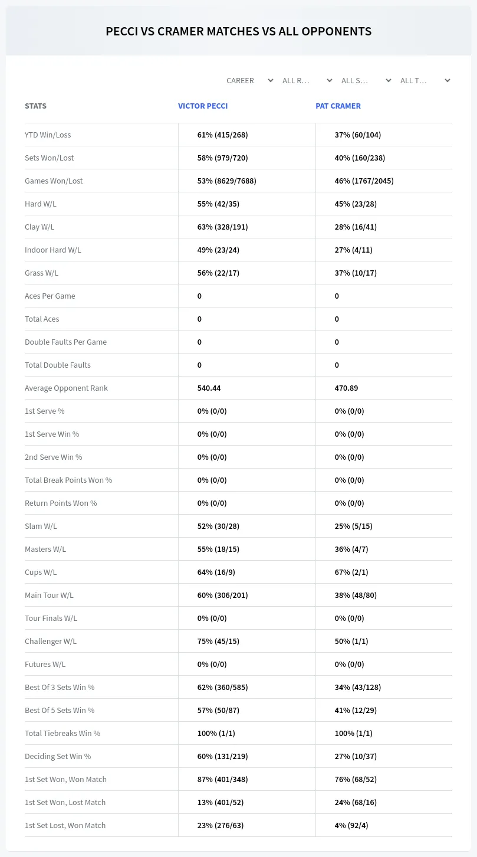Click the STATS column header
This screenshot has width=477, height=857.
pos(35,106)
